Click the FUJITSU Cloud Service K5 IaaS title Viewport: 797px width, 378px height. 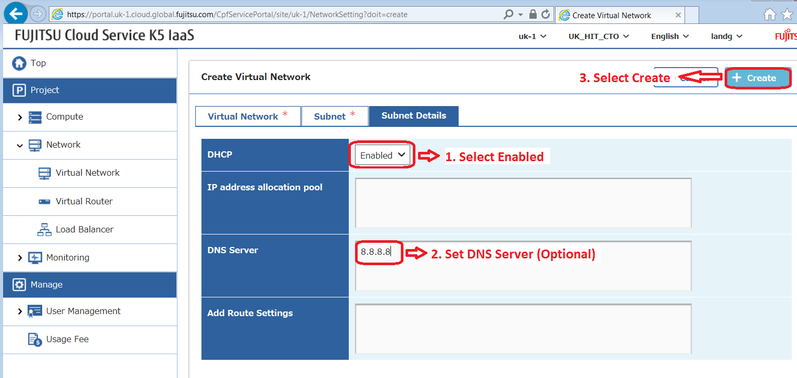pyautogui.click(x=105, y=36)
